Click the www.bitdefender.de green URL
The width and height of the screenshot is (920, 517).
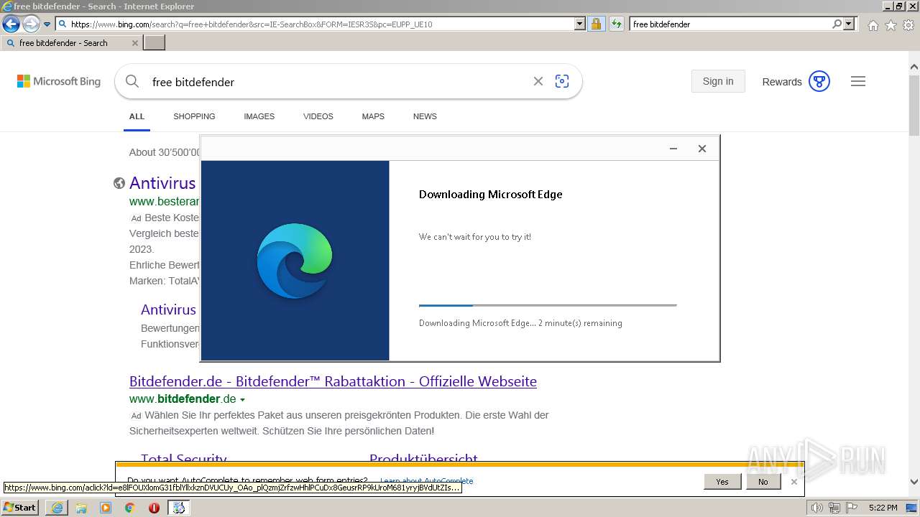(x=183, y=399)
